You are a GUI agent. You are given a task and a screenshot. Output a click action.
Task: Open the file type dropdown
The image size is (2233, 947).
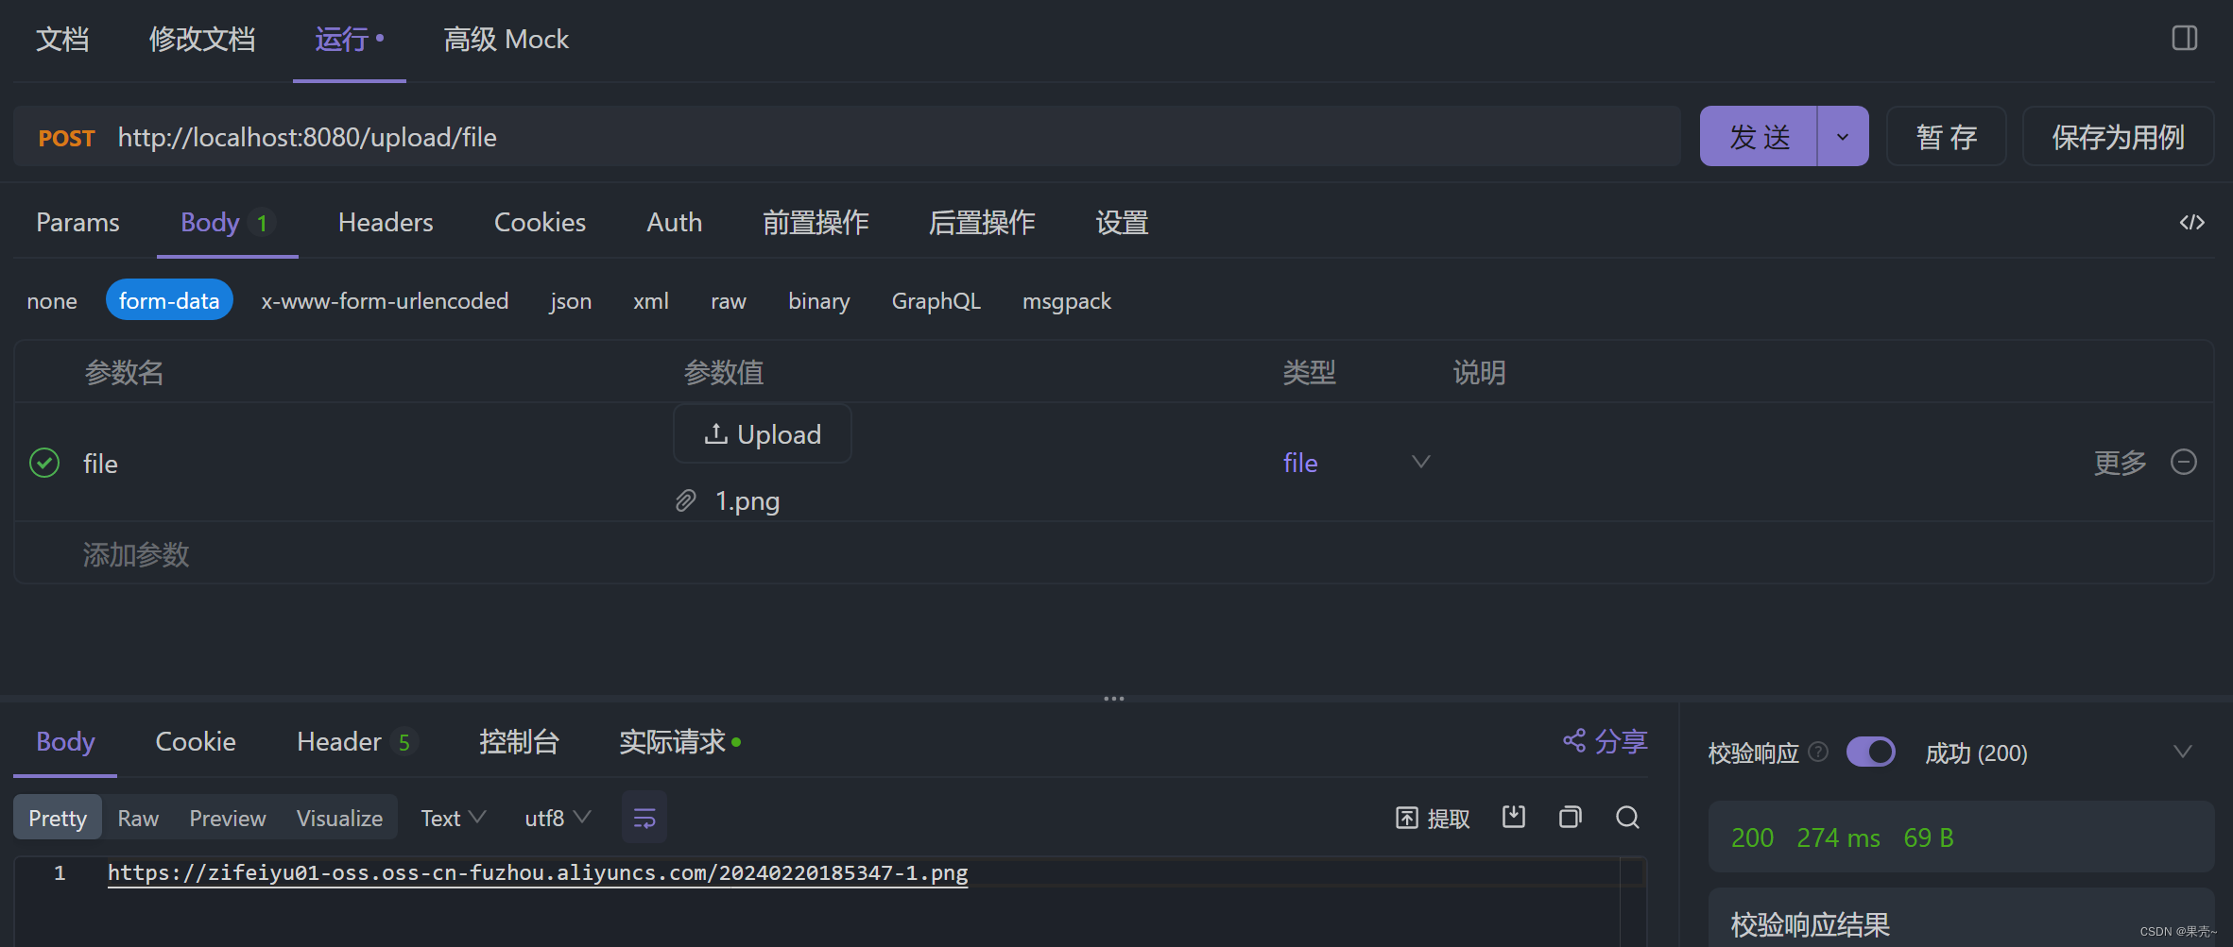click(1420, 462)
